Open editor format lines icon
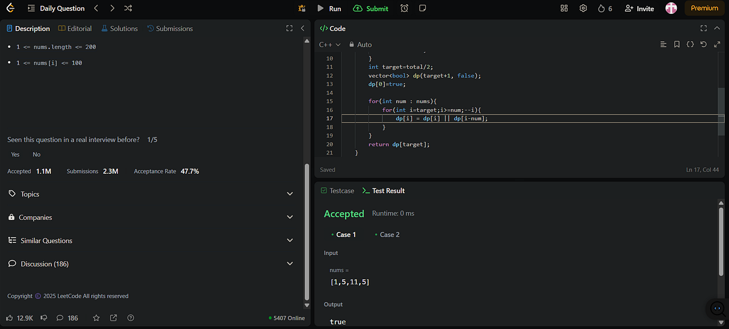The width and height of the screenshot is (729, 329). click(x=663, y=44)
